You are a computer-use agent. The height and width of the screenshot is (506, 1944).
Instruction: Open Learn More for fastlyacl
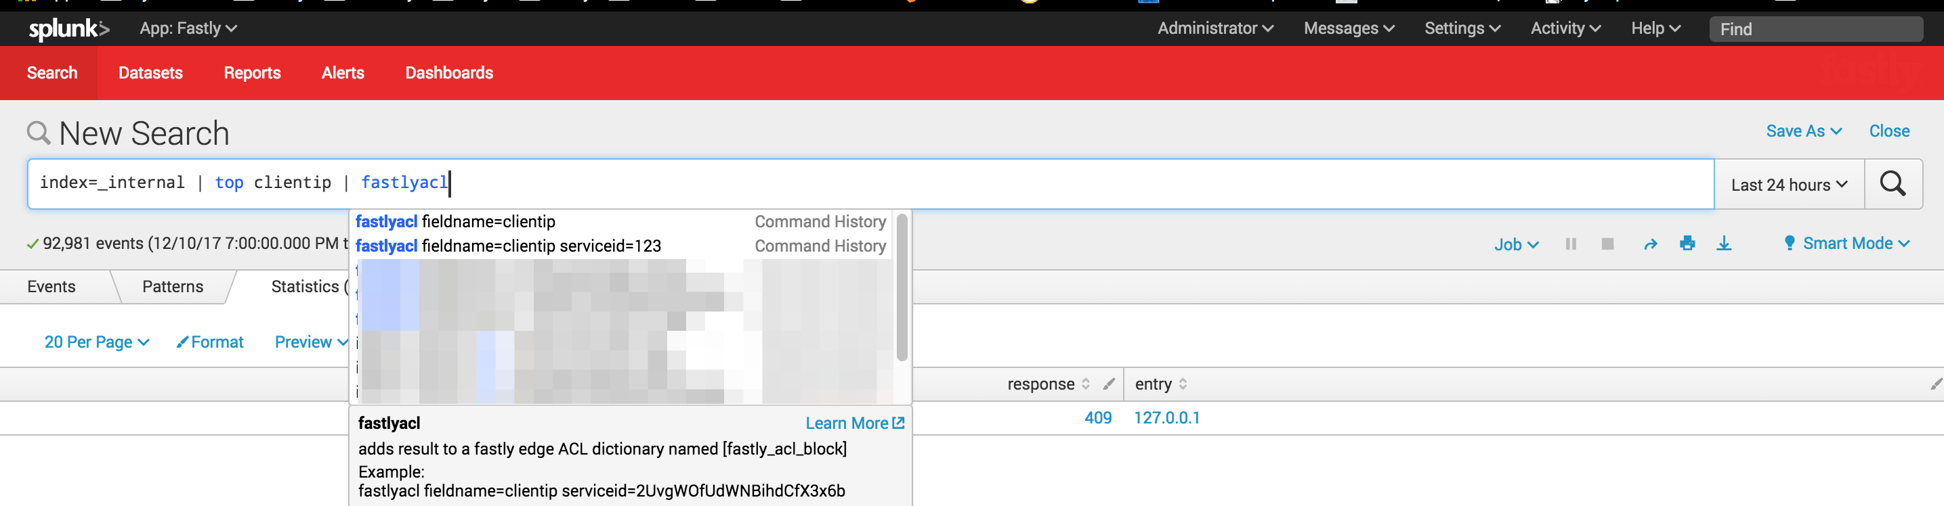[x=854, y=423]
